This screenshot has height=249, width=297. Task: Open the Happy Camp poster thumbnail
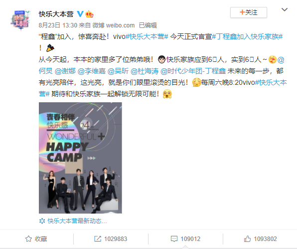80,158
